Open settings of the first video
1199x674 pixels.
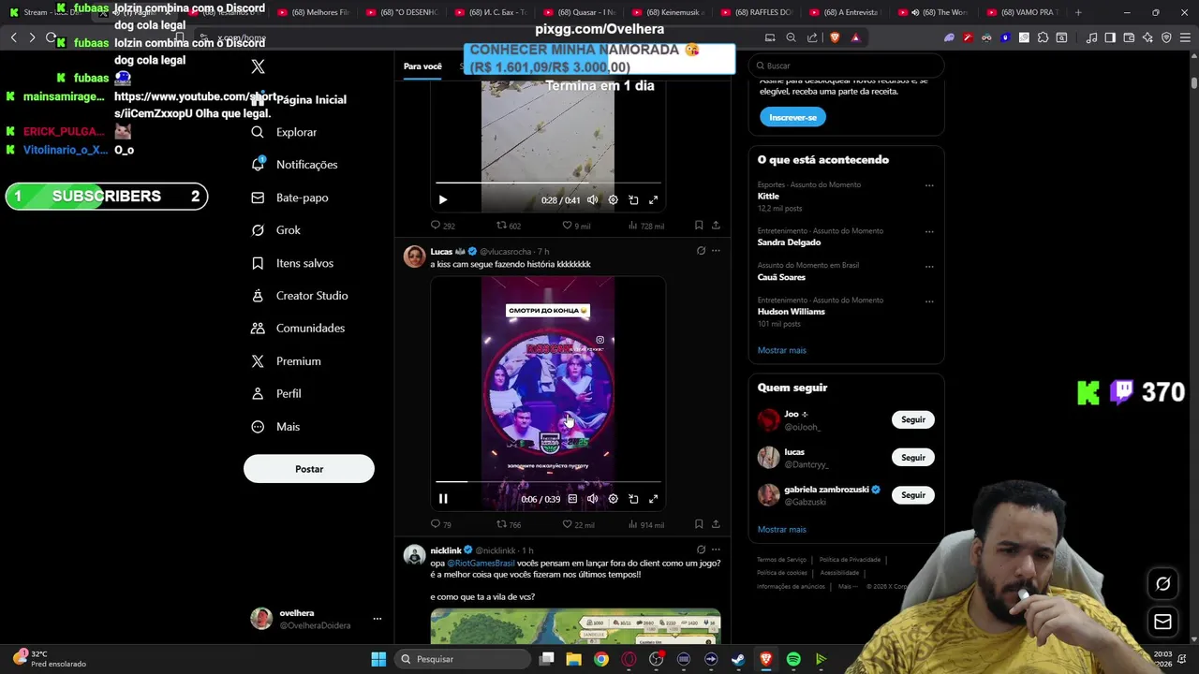pos(613,199)
